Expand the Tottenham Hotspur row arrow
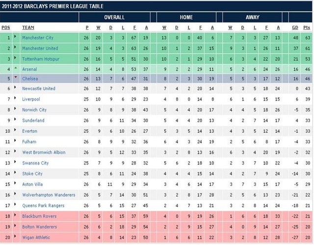This screenshot has height=245, width=314. [15, 59]
